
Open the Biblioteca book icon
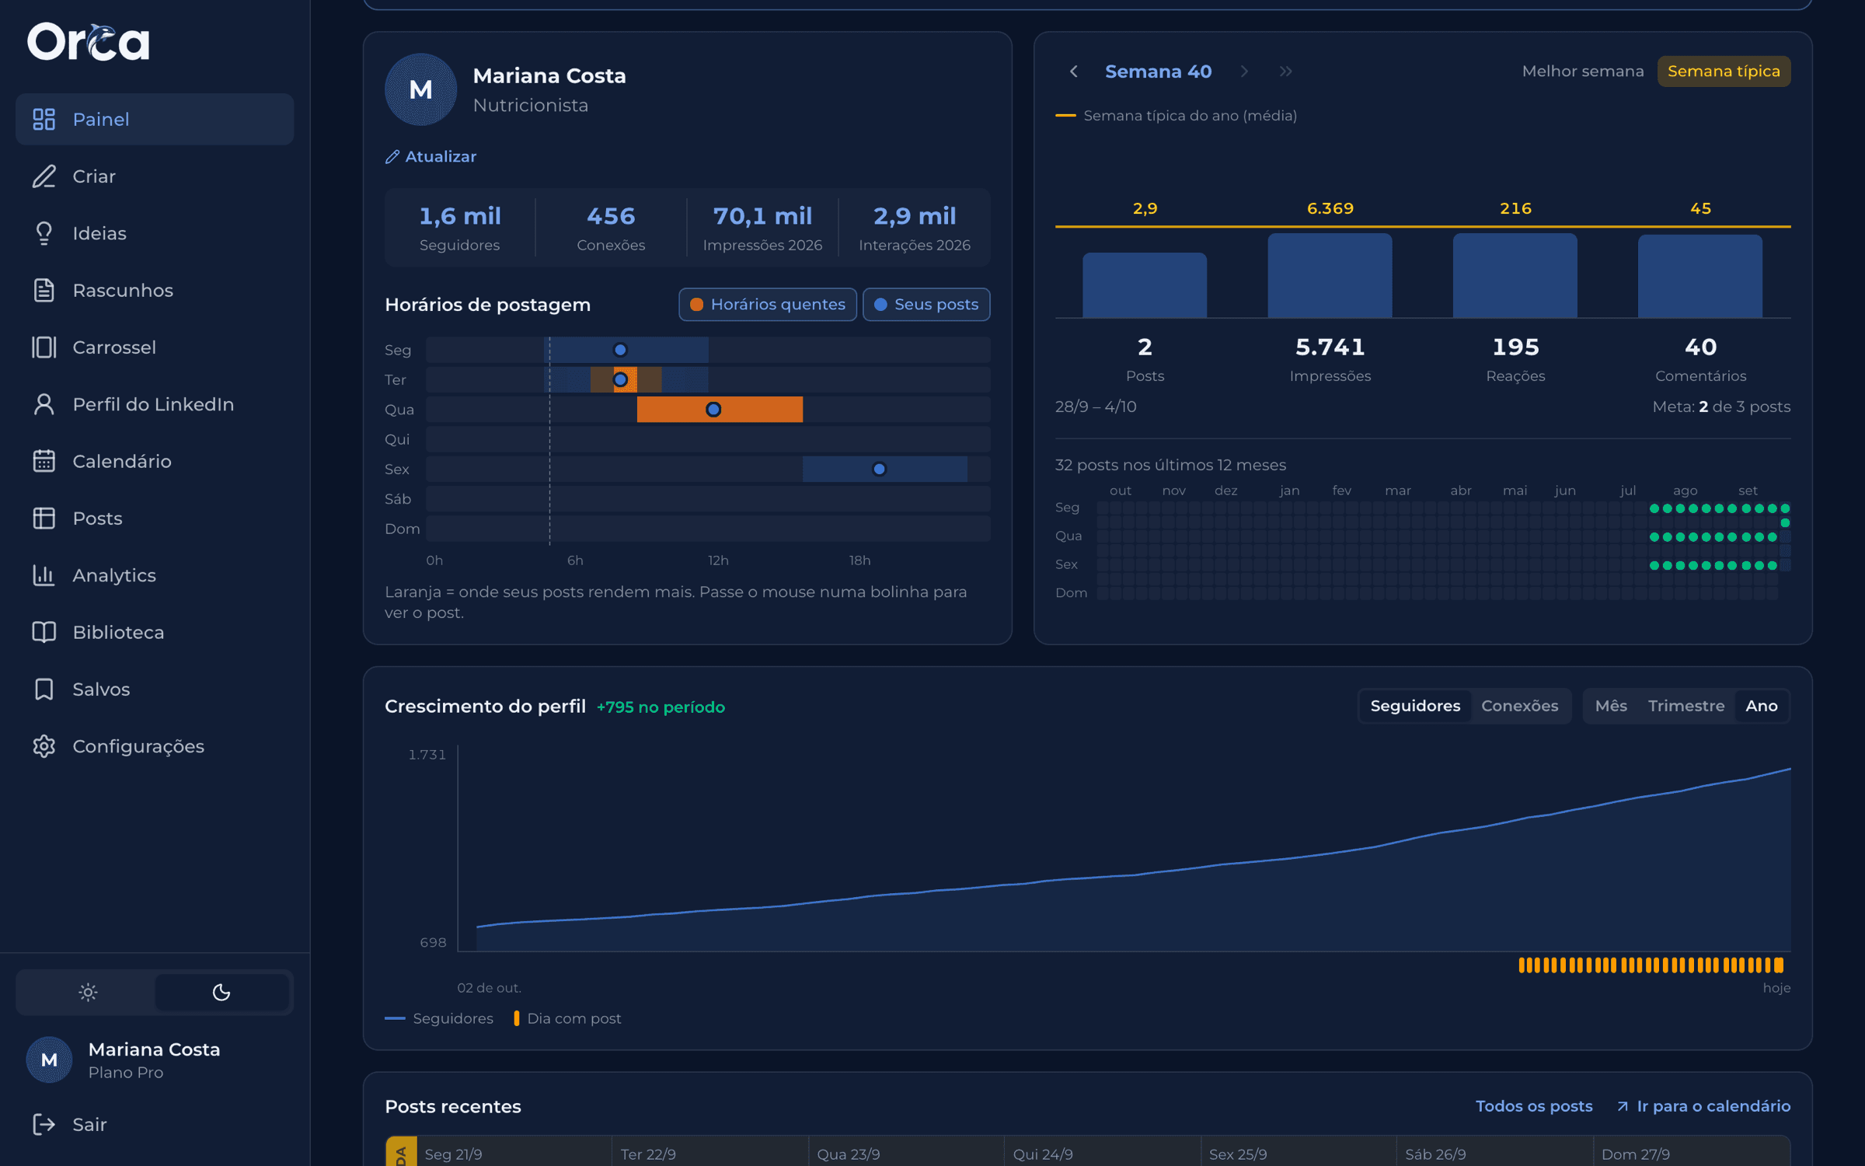coord(44,632)
